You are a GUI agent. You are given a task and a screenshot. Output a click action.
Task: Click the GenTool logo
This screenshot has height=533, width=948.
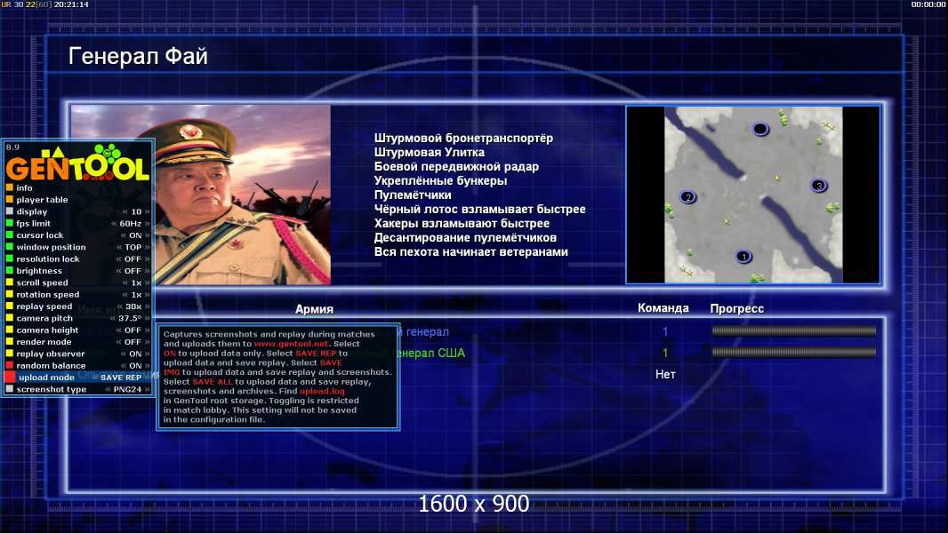77,164
